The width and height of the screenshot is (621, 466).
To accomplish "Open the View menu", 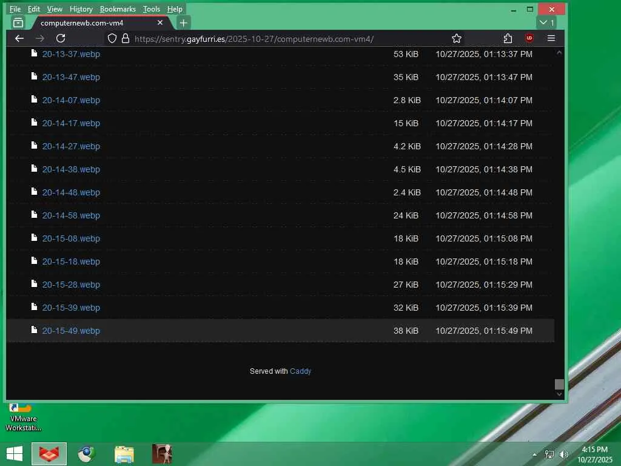I will pyautogui.click(x=55, y=8).
